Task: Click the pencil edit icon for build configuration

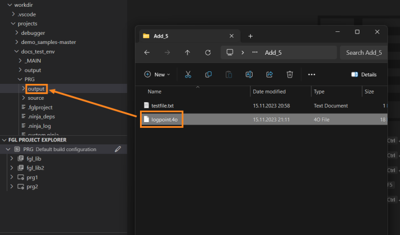Action: point(118,149)
